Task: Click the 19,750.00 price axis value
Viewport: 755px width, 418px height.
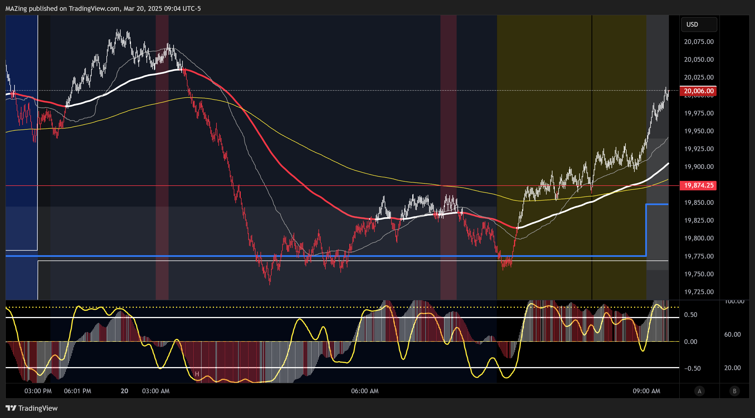Action: click(x=699, y=274)
